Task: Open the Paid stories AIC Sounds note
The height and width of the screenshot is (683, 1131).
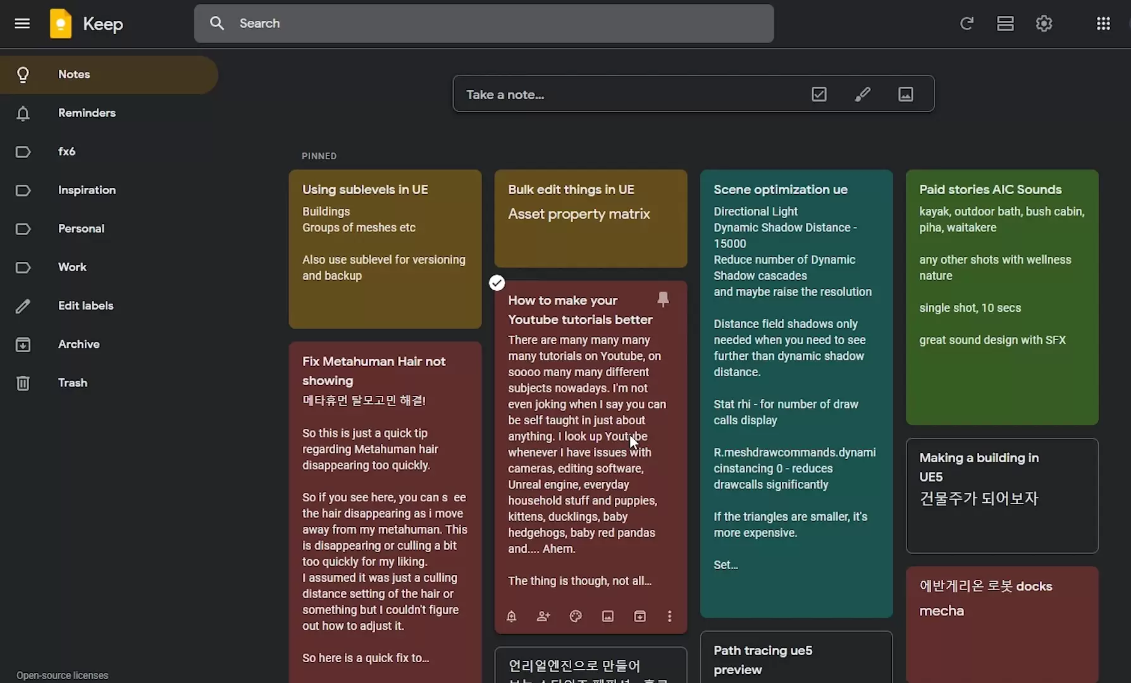Action: (1002, 297)
